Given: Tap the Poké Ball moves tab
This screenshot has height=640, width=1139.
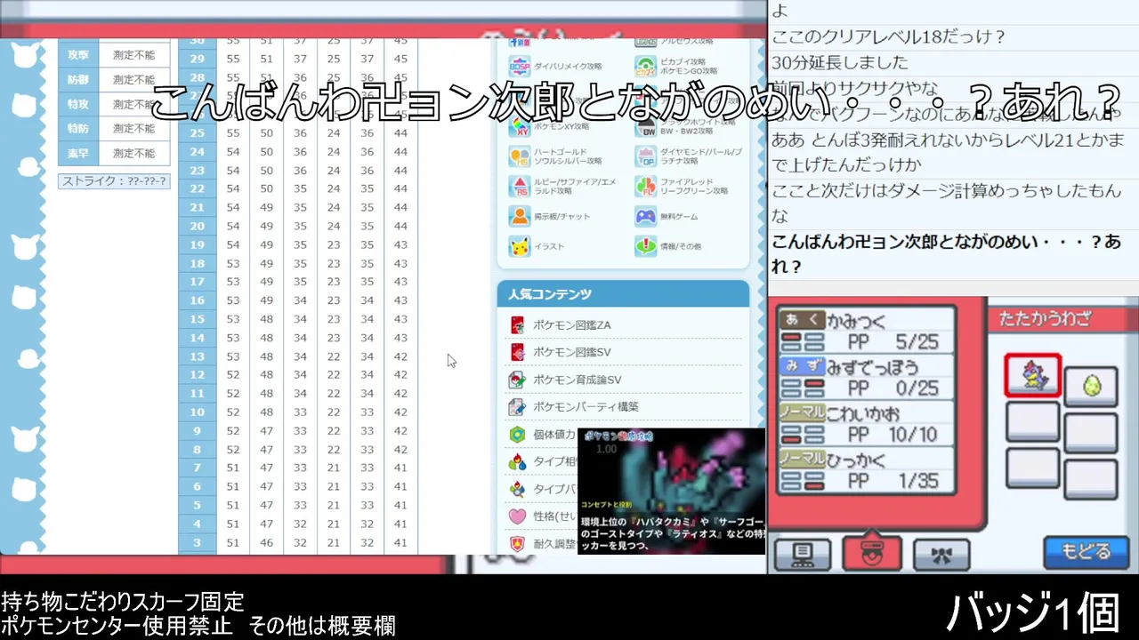Looking at the screenshot, I should 872,553.
